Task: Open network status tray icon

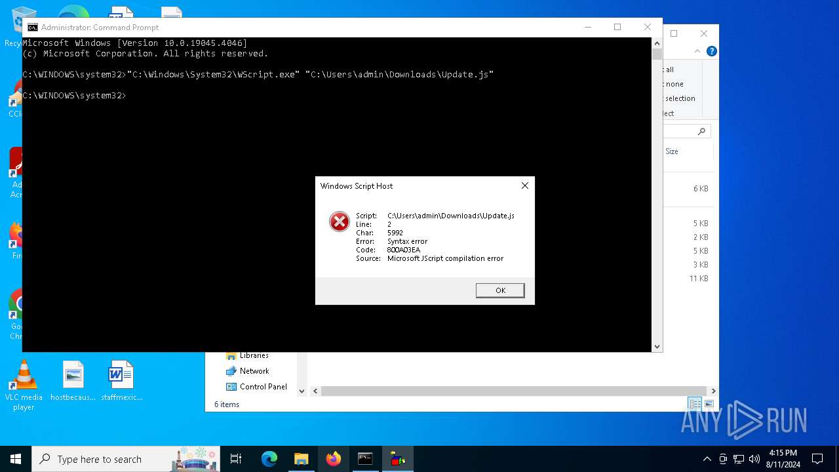Action: 739,459
